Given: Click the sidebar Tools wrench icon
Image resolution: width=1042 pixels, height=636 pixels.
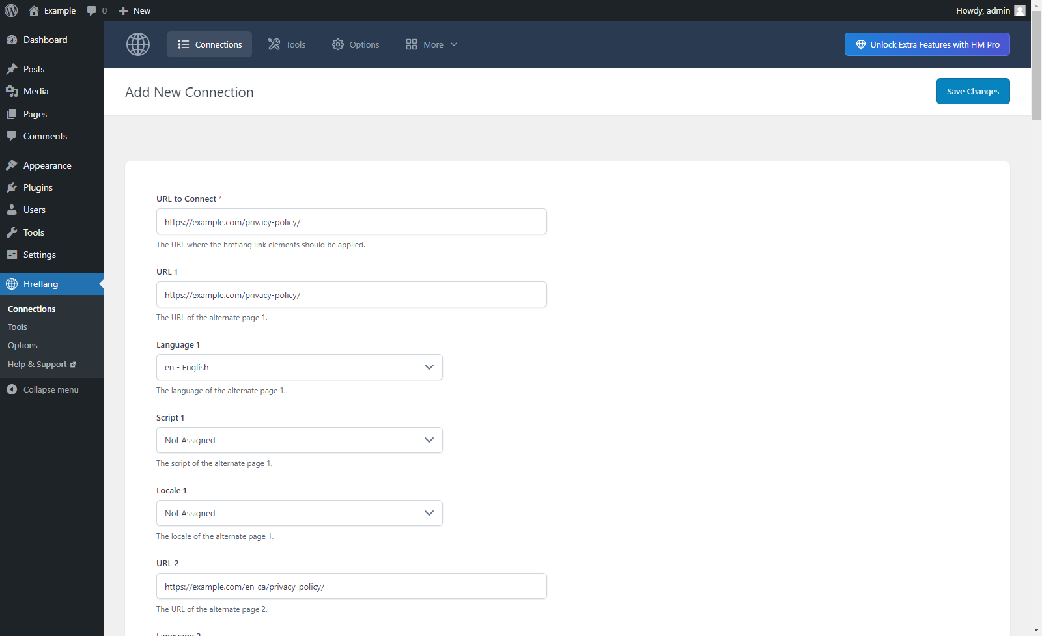Looking at the screenshot, I should pos(12,232).
